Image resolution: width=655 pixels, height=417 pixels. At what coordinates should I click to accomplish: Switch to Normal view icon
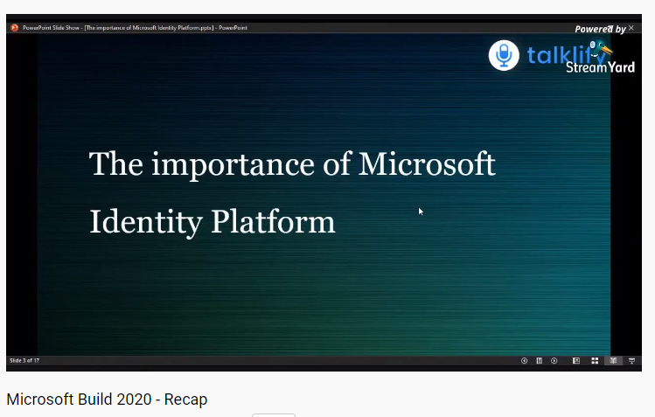tap(576, 361)
